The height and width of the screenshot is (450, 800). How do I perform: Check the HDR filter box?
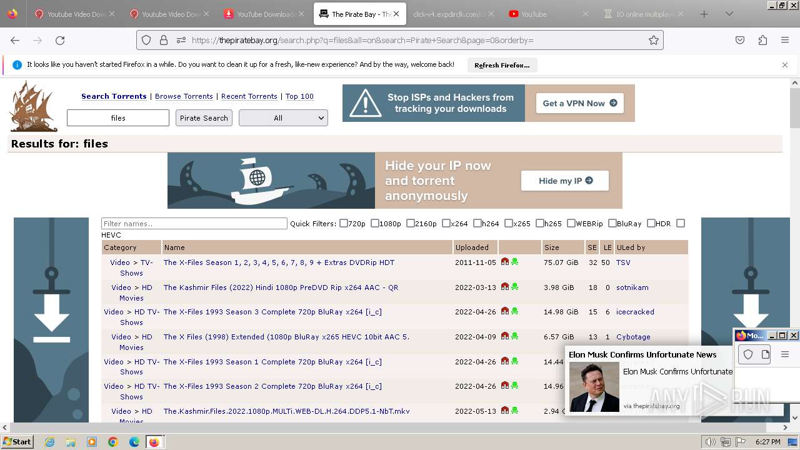coord(651,223)
